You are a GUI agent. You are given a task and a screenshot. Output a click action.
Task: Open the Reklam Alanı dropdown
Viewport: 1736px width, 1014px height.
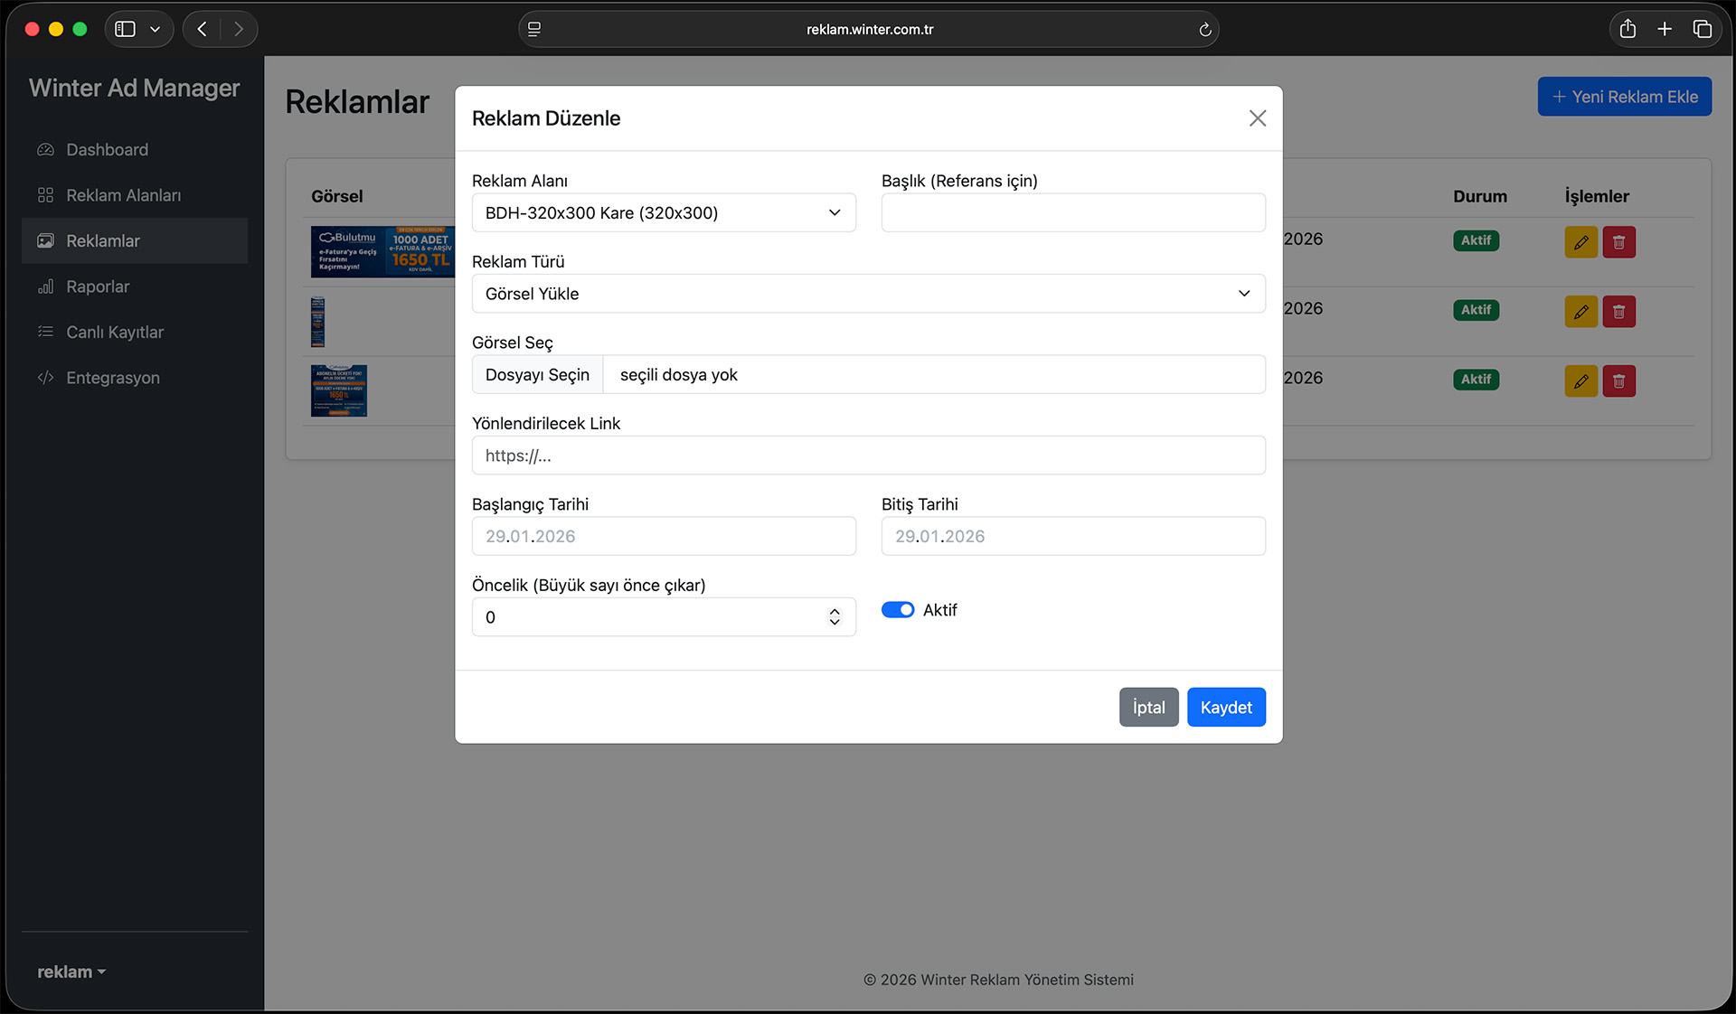pos(663,213)
